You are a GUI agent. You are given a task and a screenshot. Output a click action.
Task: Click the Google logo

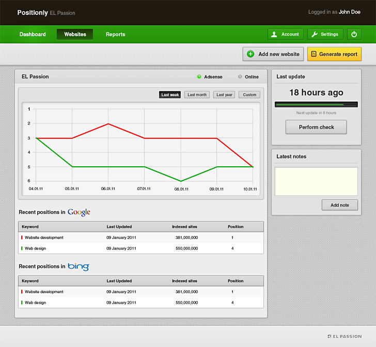click(x=79, y=212)
